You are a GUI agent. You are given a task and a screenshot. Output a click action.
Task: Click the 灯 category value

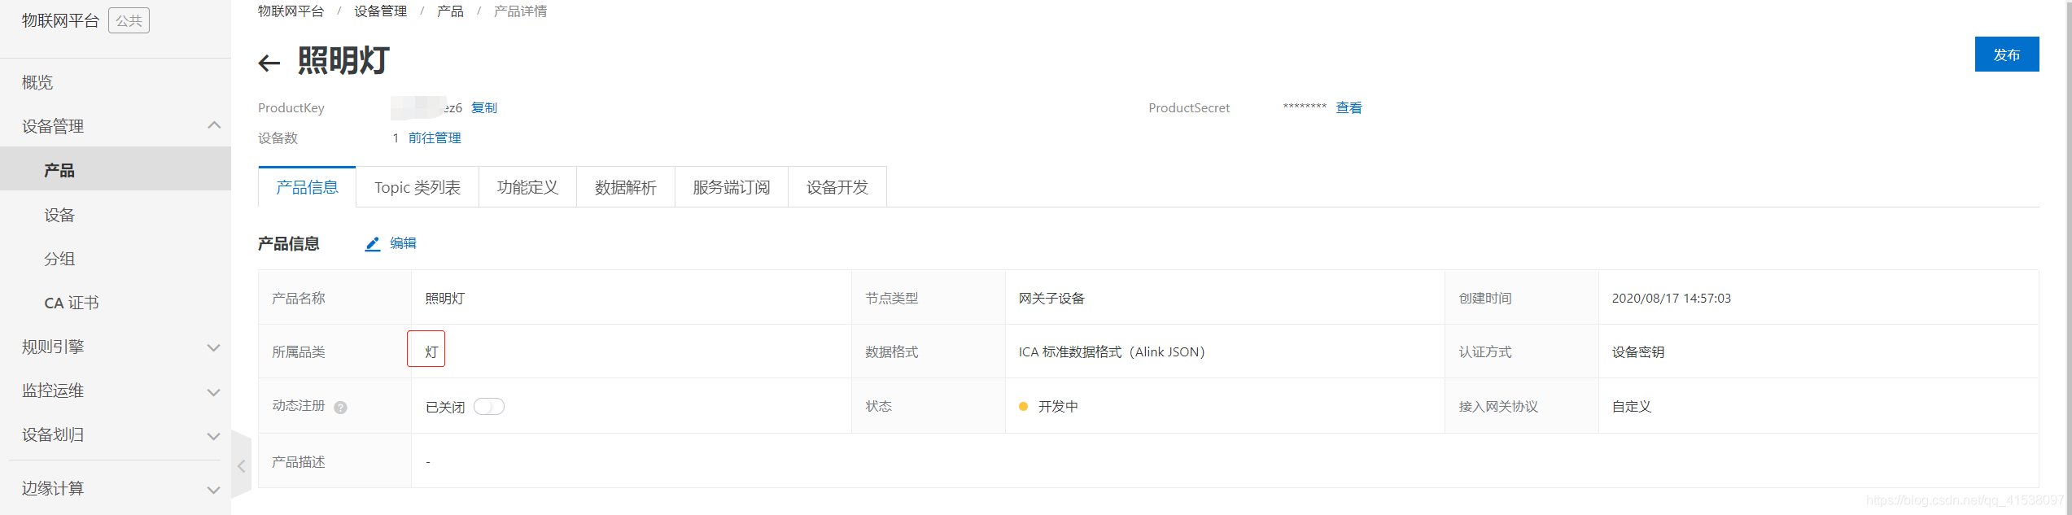point(431,352)
